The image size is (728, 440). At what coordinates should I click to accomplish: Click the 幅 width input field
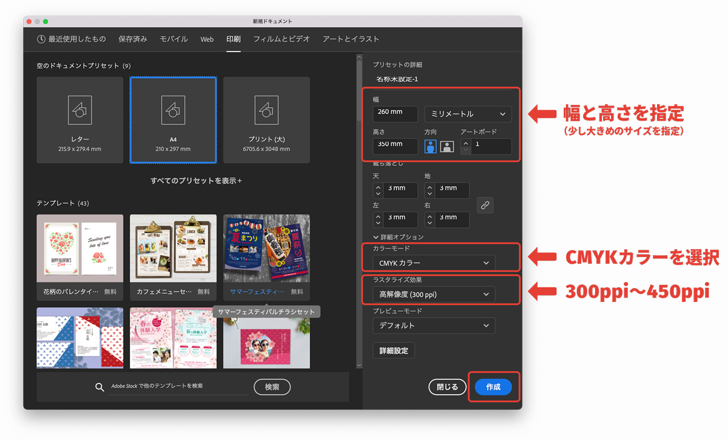[x=395, y=114]
